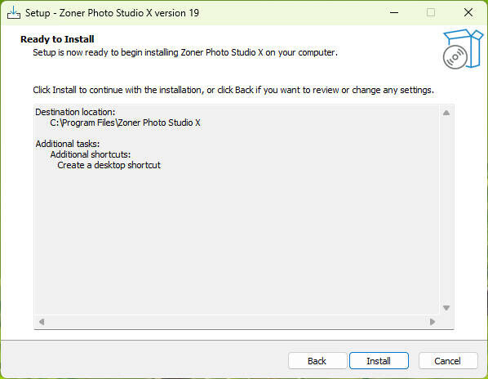Click the up arrow of vertical scrollbar

point(446,113)
